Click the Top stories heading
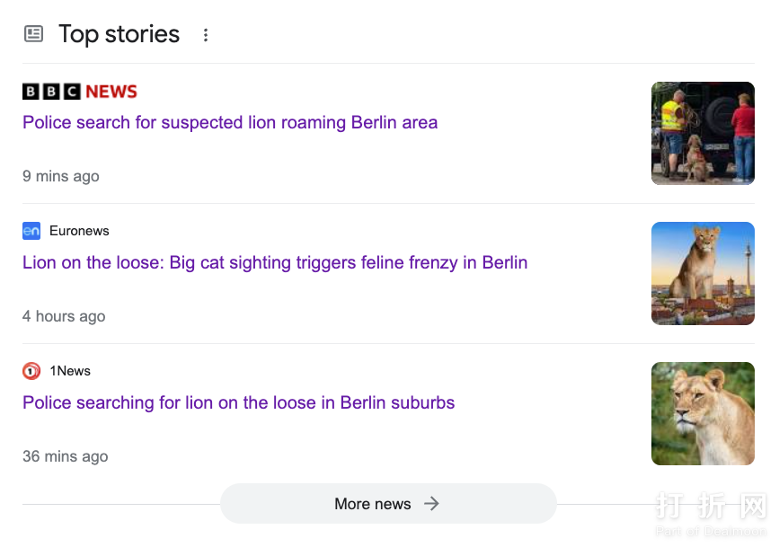Viewport: 779px width, 547px height. click(119, 34)
